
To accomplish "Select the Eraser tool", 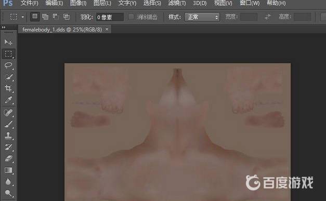I will coord(8,158).
